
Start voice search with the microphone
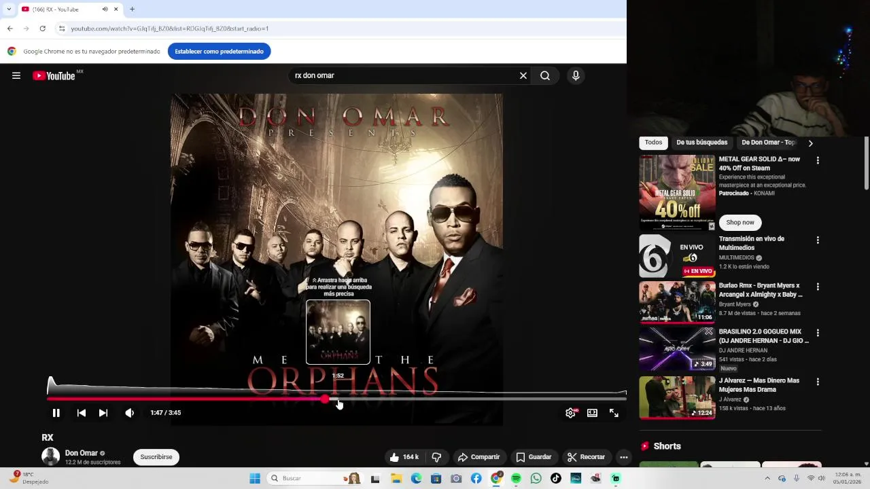[x=576, y=75]
